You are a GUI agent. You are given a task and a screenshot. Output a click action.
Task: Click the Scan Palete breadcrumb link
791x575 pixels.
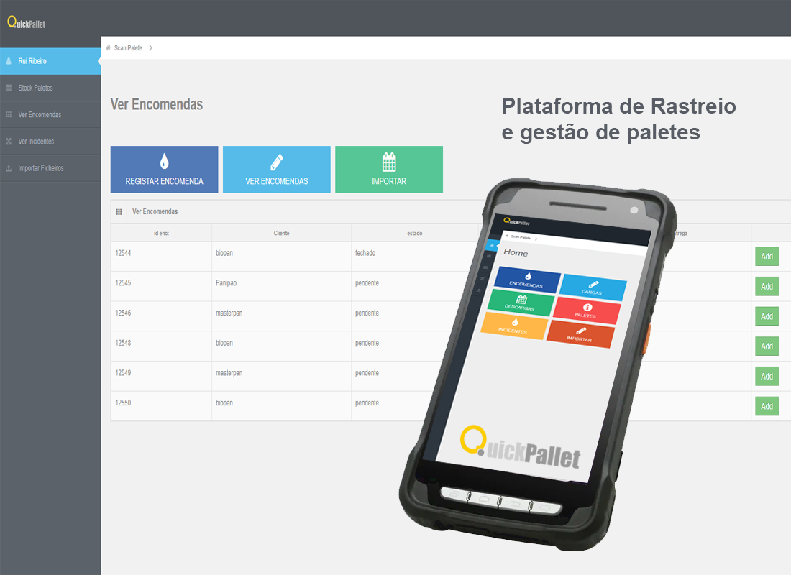(128, 48)
